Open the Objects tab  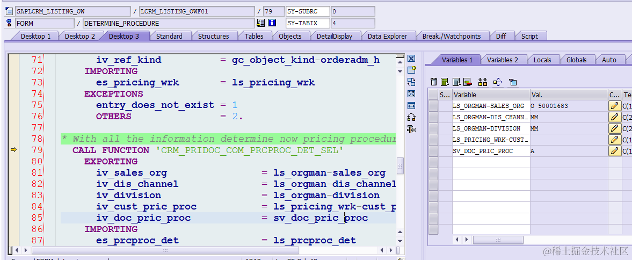[290, 37]
